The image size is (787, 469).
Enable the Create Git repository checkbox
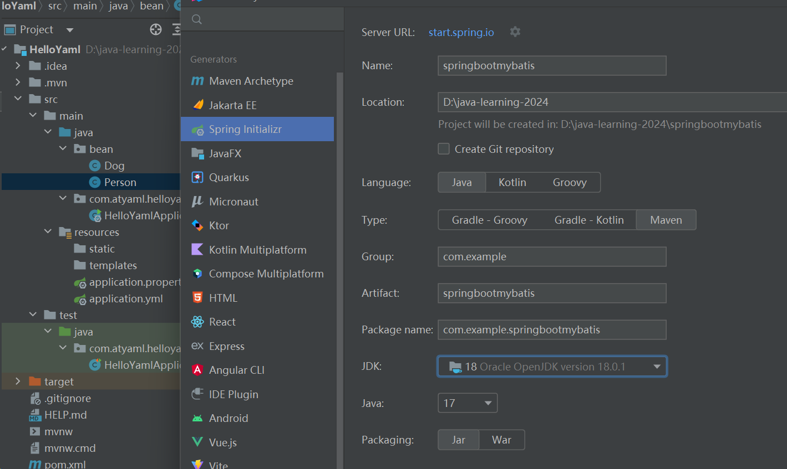pyautogui.click(x=444, y=148)
